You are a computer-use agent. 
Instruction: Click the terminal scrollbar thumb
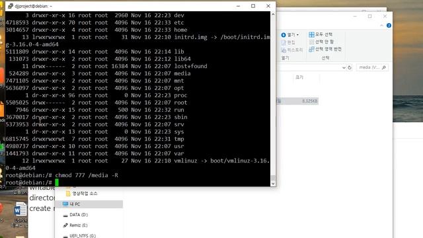273,178
